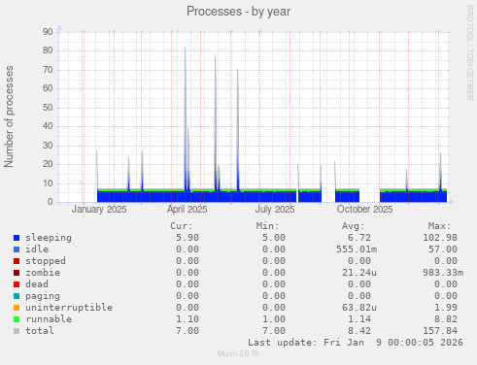Click the 'Cur:' column header
The width and height of the screenshot is (477, 365).
point(182,226)
